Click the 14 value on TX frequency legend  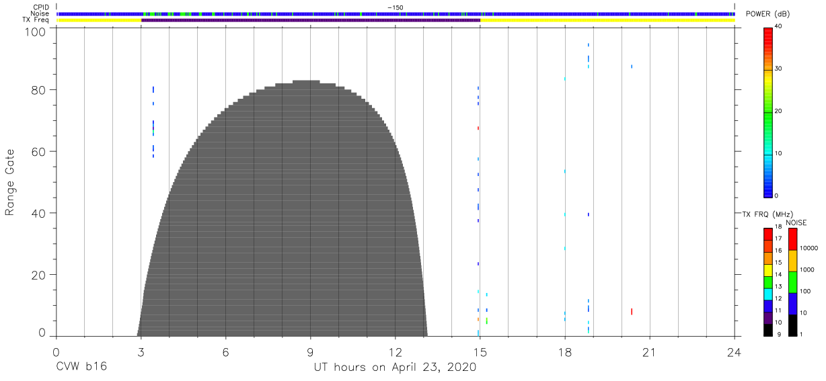pos(778,275)
